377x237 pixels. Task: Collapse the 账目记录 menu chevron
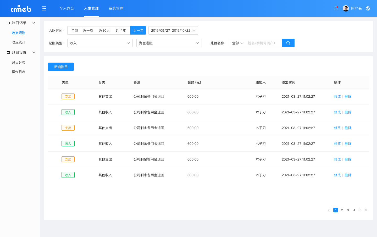click(x=34, y=23)
